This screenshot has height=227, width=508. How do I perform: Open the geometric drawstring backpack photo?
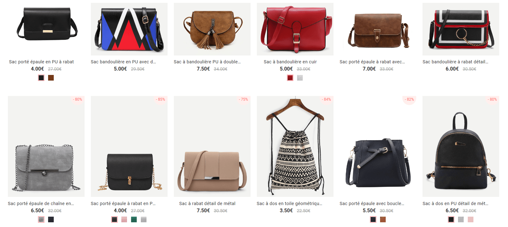point(295,146)
